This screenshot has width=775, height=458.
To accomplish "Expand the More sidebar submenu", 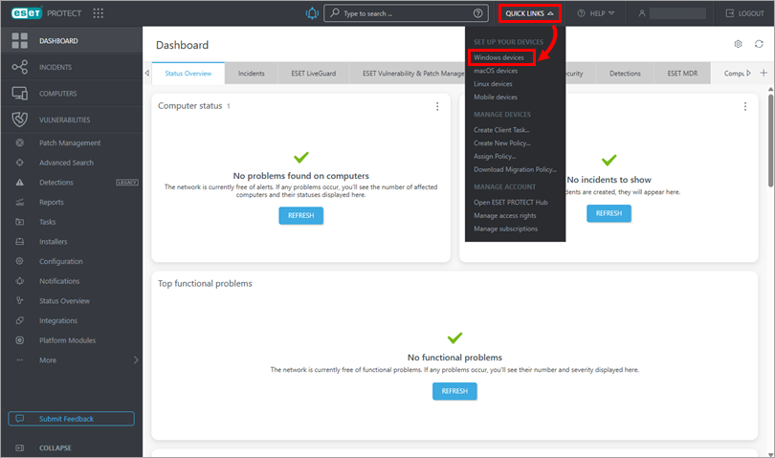I will [x=72, y=360].
